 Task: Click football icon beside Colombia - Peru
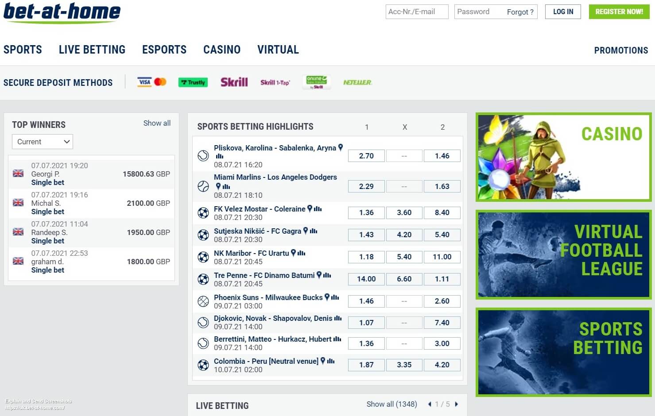pos(203,365)
